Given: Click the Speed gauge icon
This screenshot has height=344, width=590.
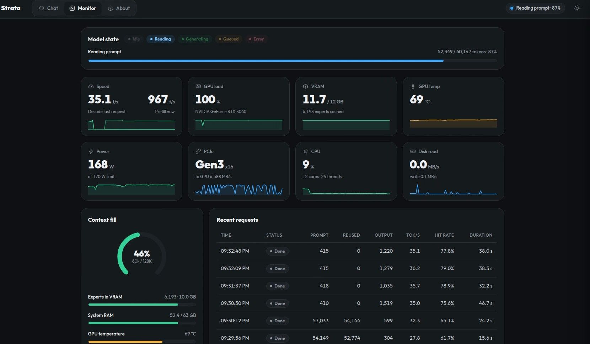Looking at the screenshot, I should pyautogui.click(x=91, y=86).
